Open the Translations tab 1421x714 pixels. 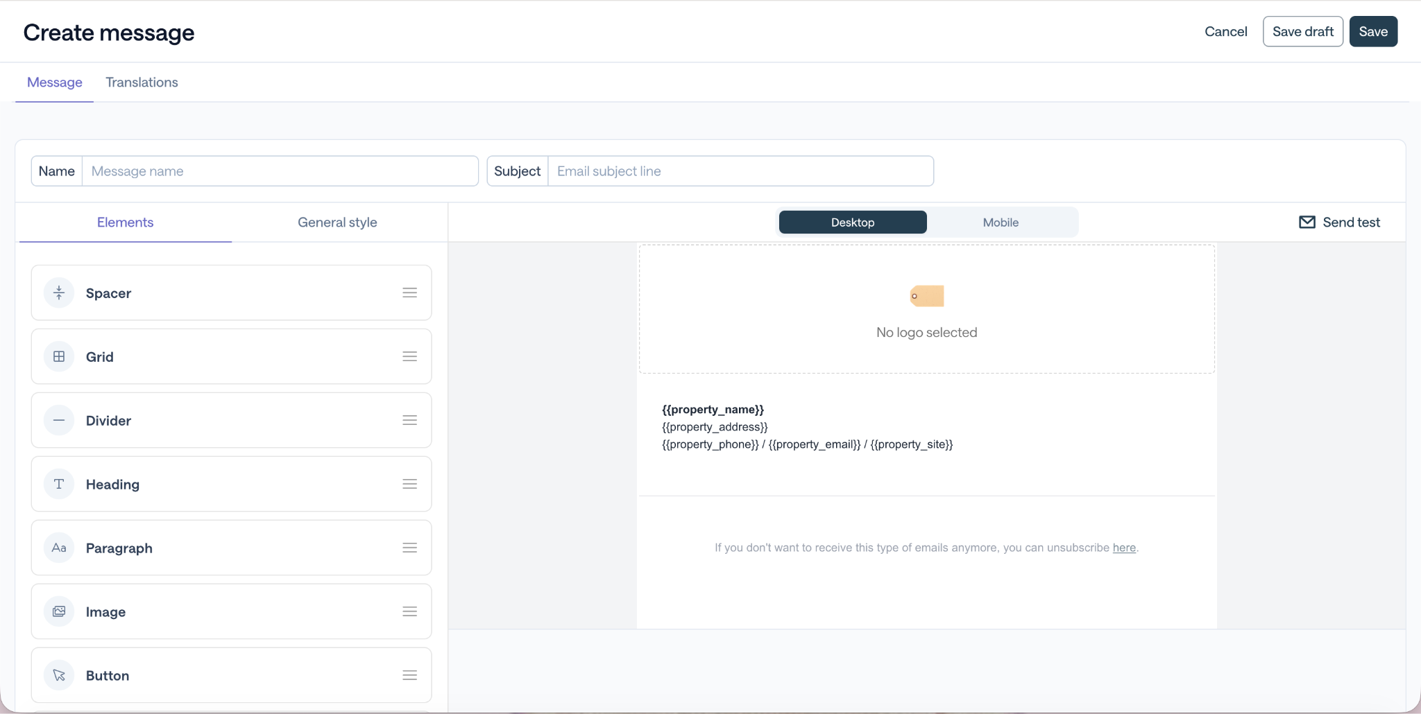tap(142, 82)
